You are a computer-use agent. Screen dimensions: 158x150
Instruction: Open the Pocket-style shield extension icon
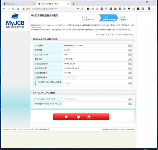coord(97,9)
